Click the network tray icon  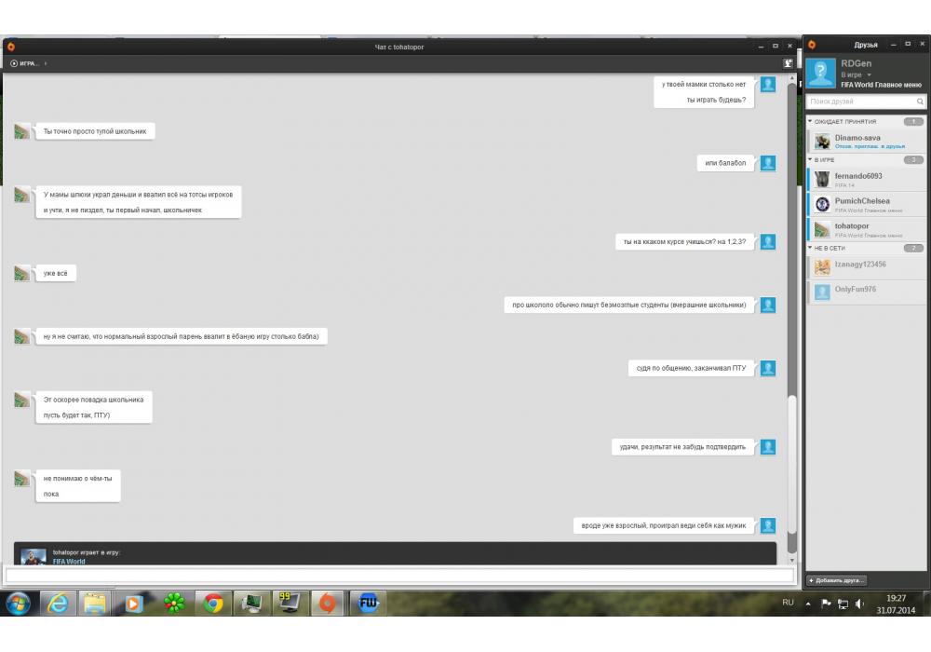tap(843, 604)
